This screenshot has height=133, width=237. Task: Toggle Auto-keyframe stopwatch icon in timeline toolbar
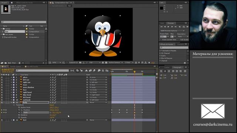(x=103, y=71)
